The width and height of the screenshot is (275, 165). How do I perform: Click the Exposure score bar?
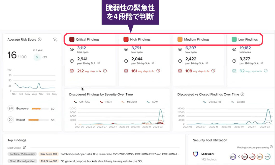[40, 109]
